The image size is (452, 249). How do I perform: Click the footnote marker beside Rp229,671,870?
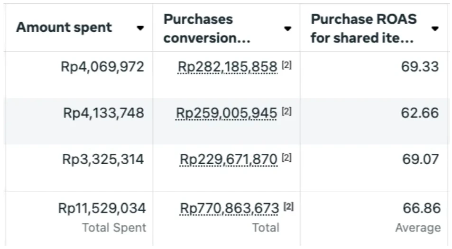pyautogui.click(x=286, y=159)
